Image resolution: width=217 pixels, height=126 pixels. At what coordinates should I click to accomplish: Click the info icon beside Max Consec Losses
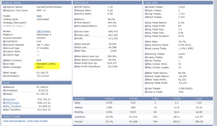click(x=146, y=67)
